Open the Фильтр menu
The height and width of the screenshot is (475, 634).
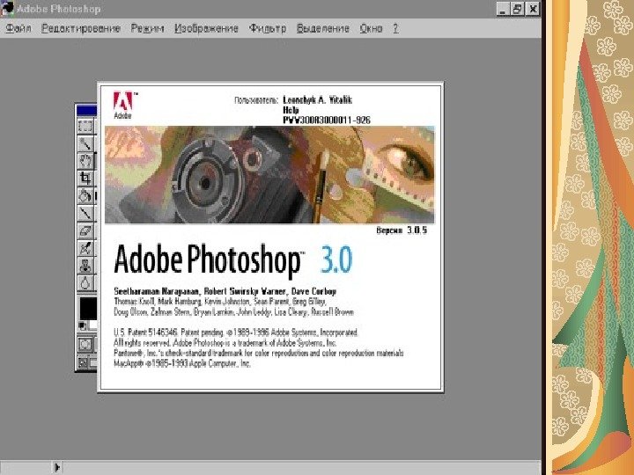[x=268, y=28]
